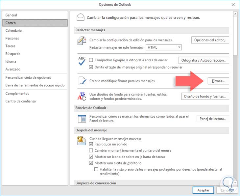Screen dimensions: 240x196
Task: Click the vertical scrollbar thumb
Action: point(235,36)
